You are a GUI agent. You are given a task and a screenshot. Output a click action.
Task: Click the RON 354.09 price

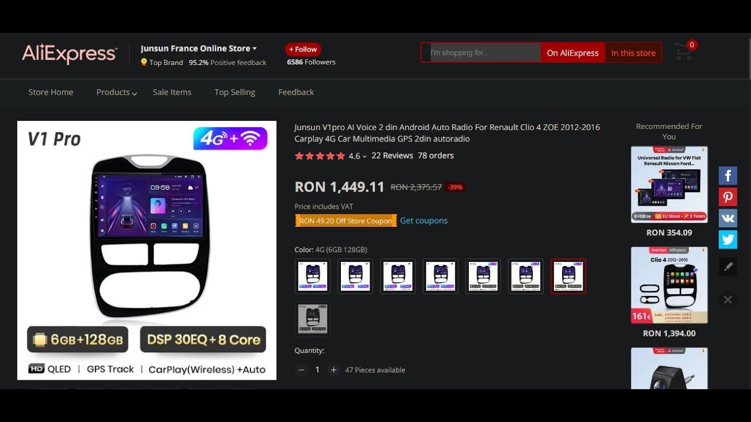click(x=669, y=233)
